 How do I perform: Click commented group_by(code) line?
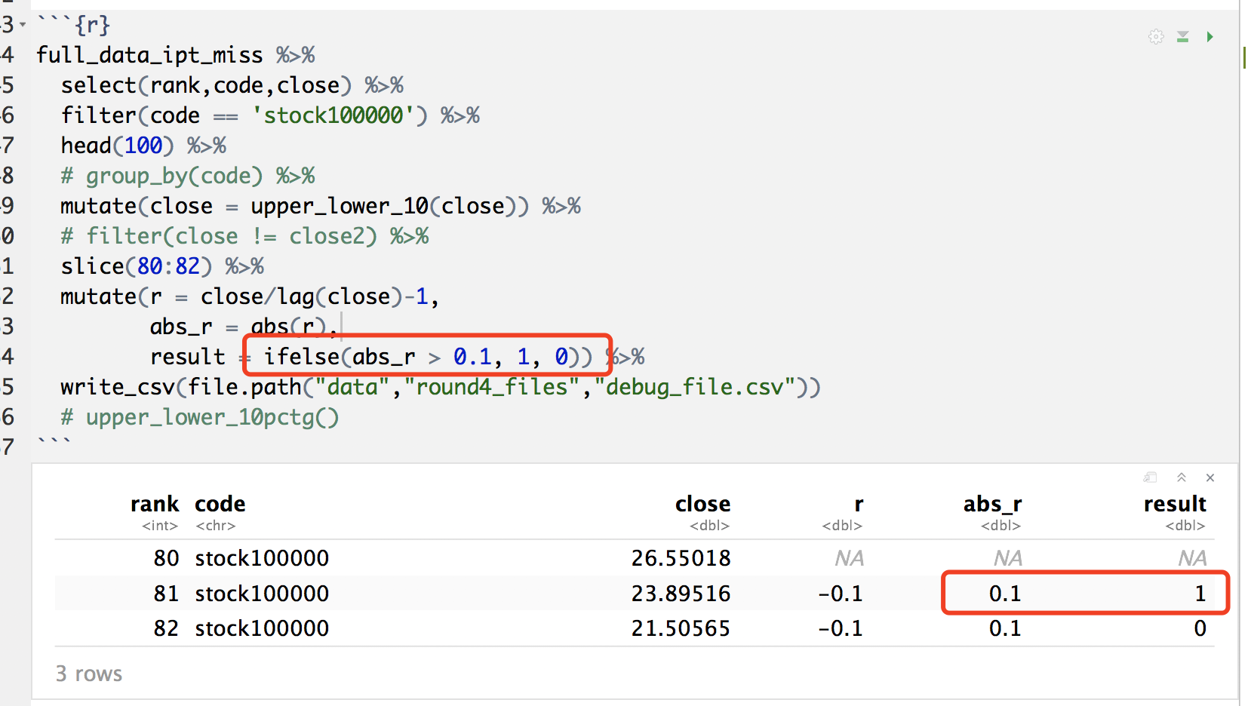coord(188,176)
